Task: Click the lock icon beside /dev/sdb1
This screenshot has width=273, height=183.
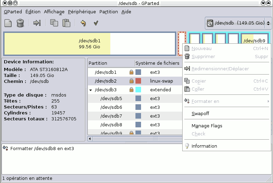Action: pyautogui.click(x=131, y=72)
